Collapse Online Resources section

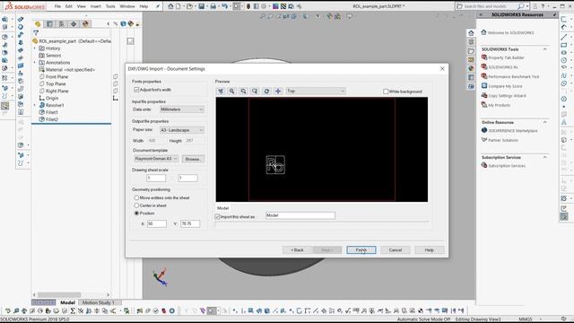[544, 122]
